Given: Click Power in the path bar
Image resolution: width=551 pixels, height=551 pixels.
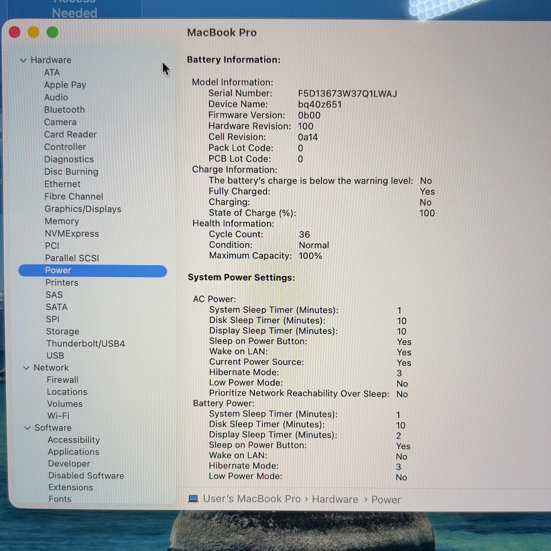Looking at the screenshot, I should (x=386, y=500).
